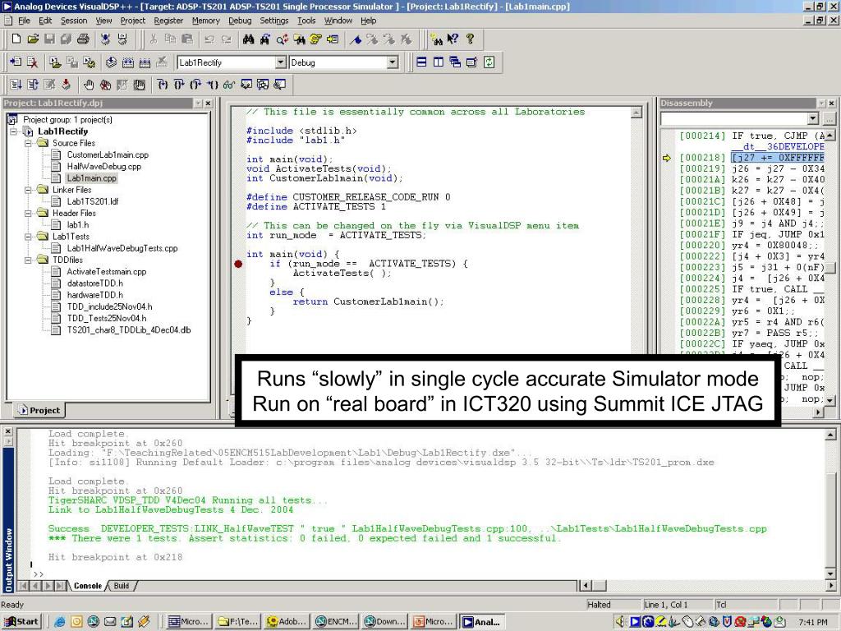Click the Load Program icon
The width and height of the screenshot is (841, 631).
66,85
